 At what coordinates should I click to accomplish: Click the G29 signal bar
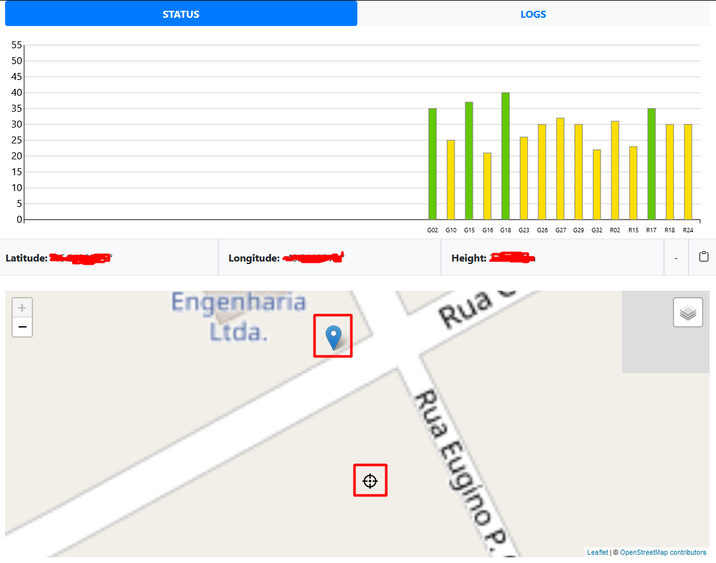tap(578, 172)
